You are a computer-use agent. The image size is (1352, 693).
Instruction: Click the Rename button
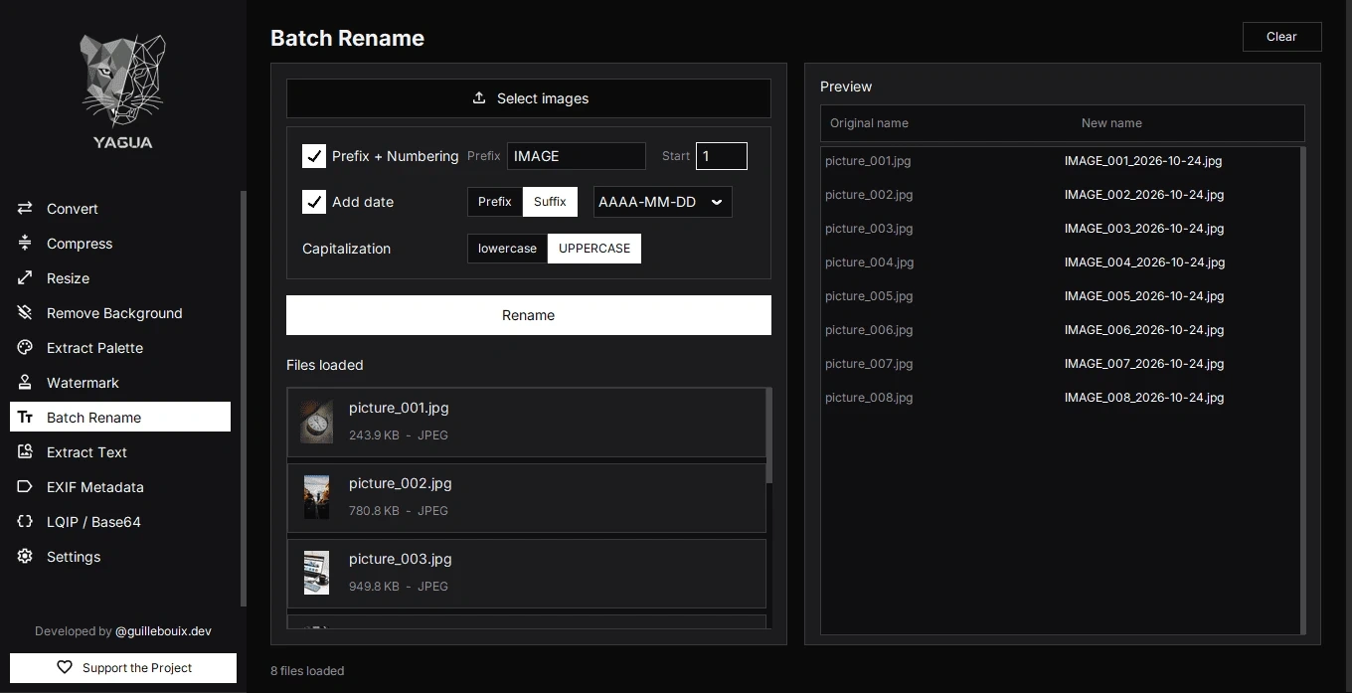(529, 315)
